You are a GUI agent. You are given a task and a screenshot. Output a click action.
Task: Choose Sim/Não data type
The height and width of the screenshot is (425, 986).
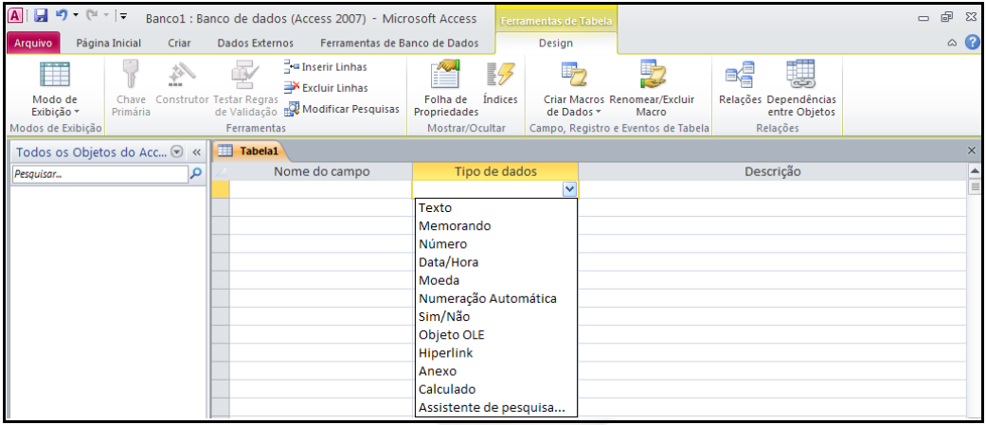coord(443,317)
